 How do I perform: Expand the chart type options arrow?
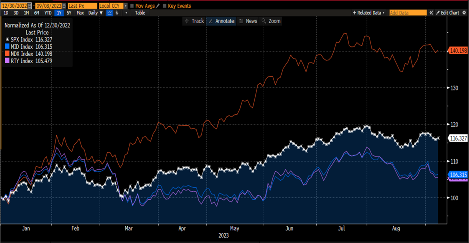(x=126, y=13)
